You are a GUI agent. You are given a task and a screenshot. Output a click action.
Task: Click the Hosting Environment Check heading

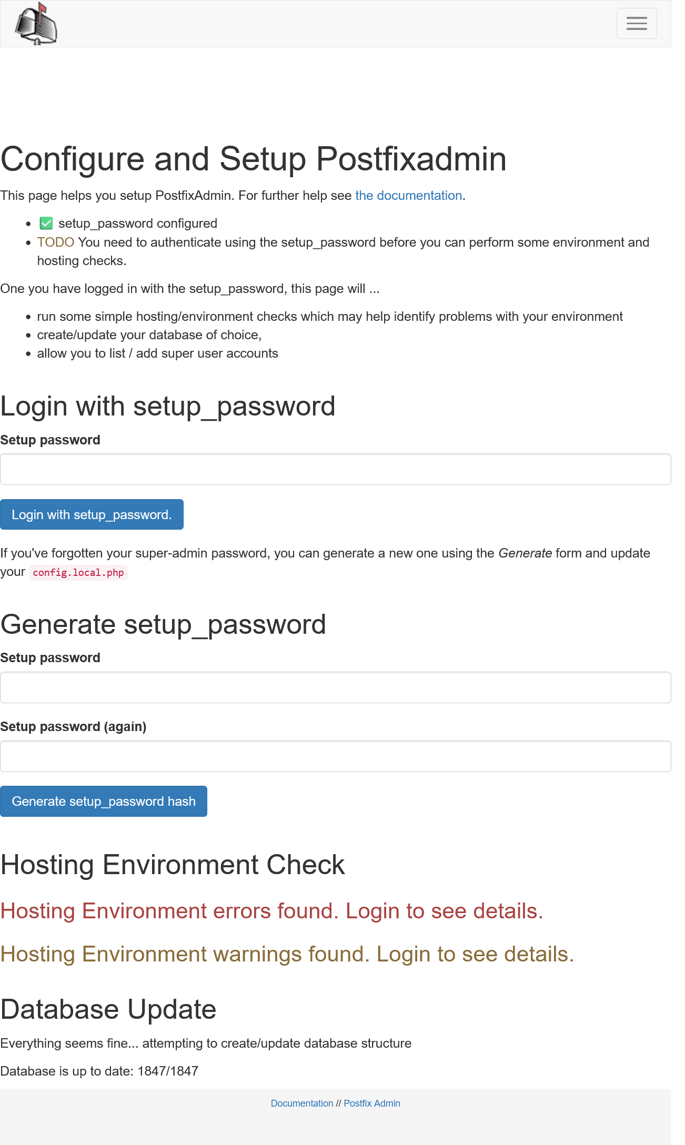click(173, 865)
